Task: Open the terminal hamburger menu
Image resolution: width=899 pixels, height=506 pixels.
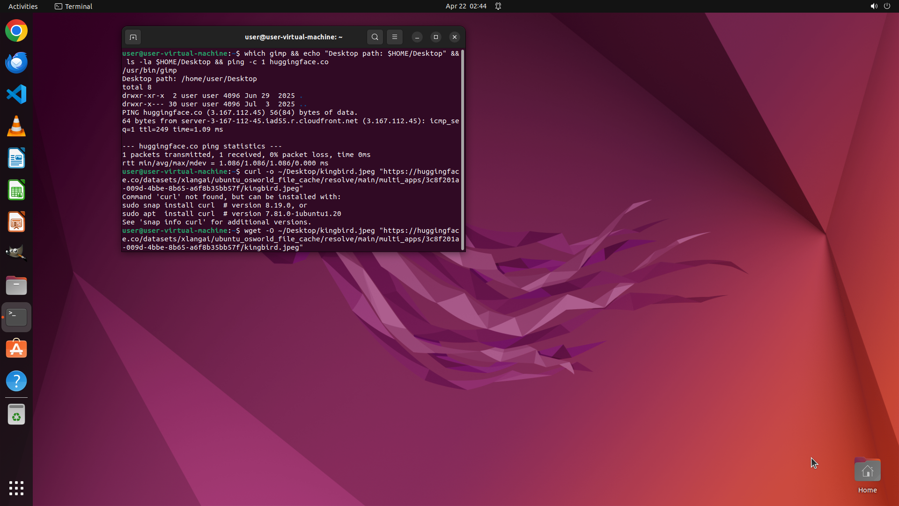Action: click(x=394, y=37)
